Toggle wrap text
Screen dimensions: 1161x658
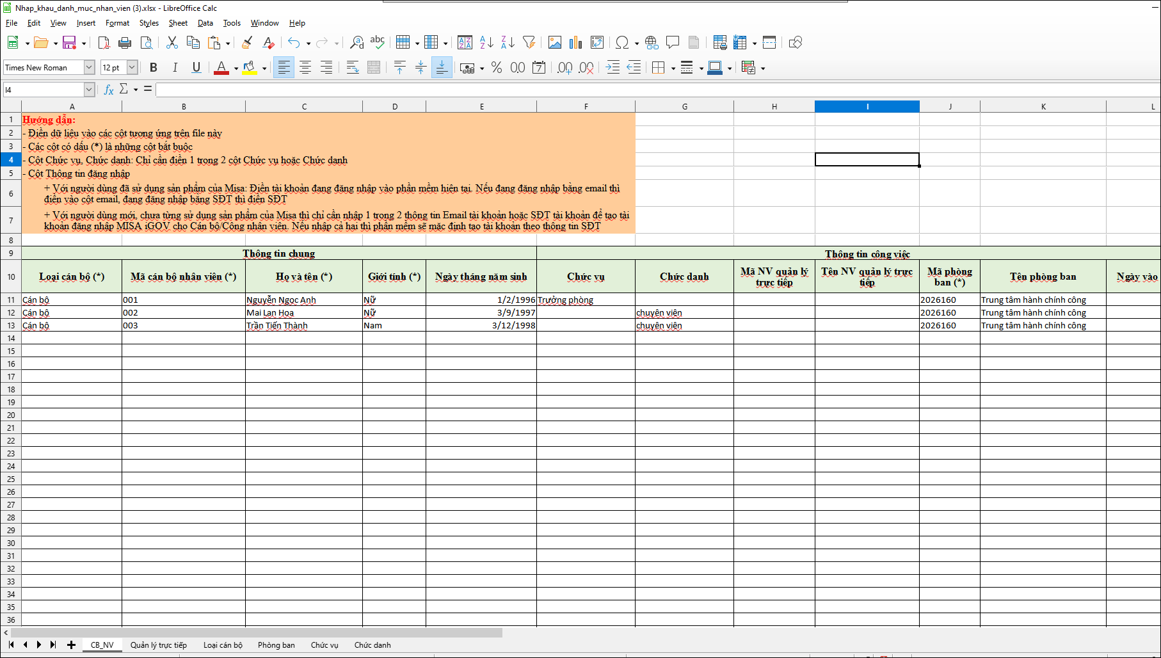pos(353,67)
